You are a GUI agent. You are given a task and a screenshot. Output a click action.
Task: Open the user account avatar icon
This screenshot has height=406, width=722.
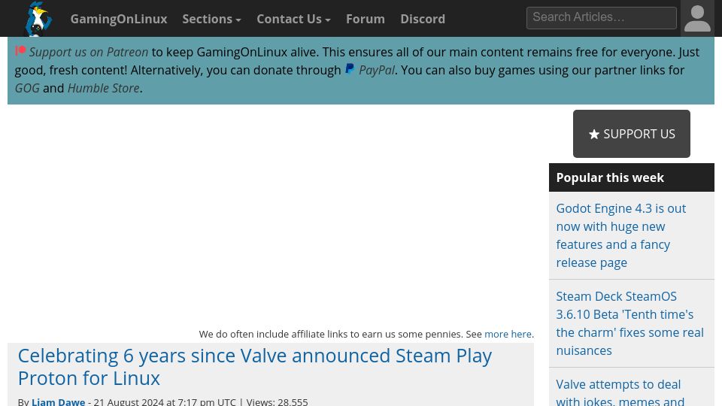(x=697, y=18)
